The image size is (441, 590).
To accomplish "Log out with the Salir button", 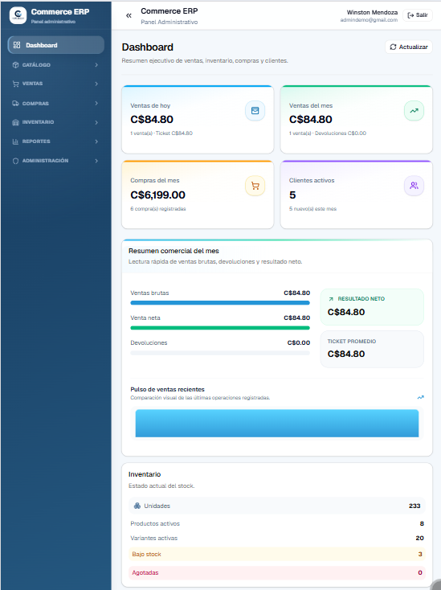I will click(x=418, y=15).
